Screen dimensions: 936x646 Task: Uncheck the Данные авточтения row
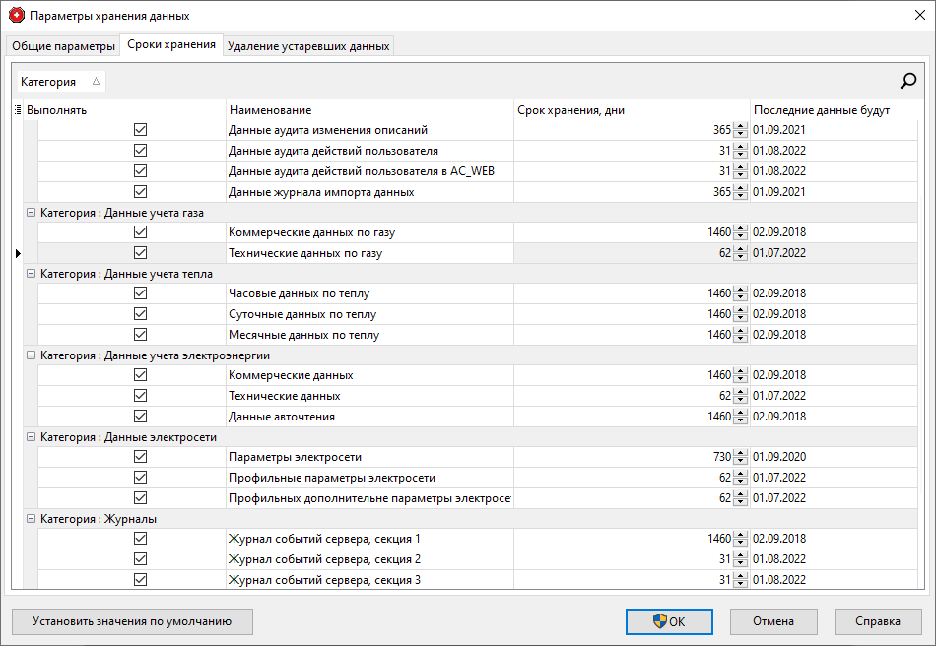point(140,416)
